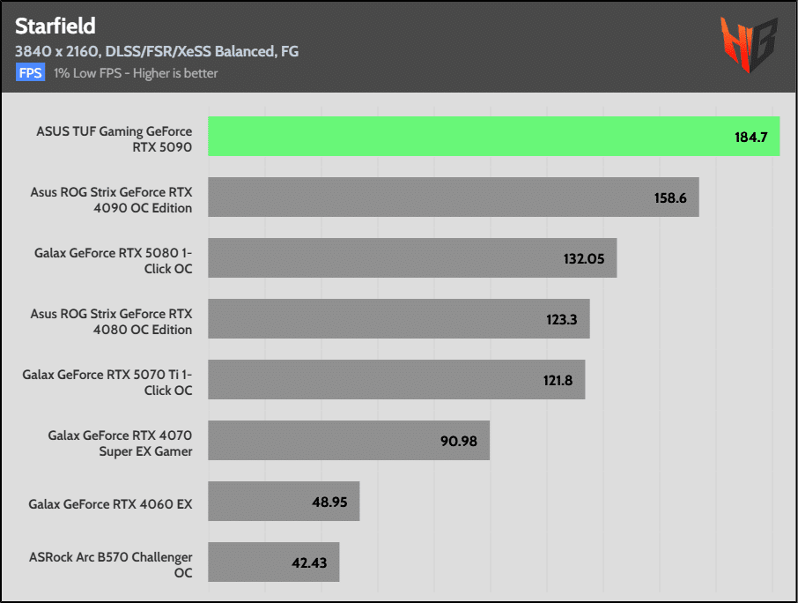Select the ASRock Arc B570 Challenger OC label
Screen dimensions: 798x603
tap(110, 565)
